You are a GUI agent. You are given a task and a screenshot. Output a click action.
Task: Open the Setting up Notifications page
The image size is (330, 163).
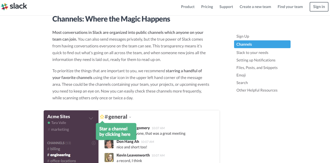(256, 60)
